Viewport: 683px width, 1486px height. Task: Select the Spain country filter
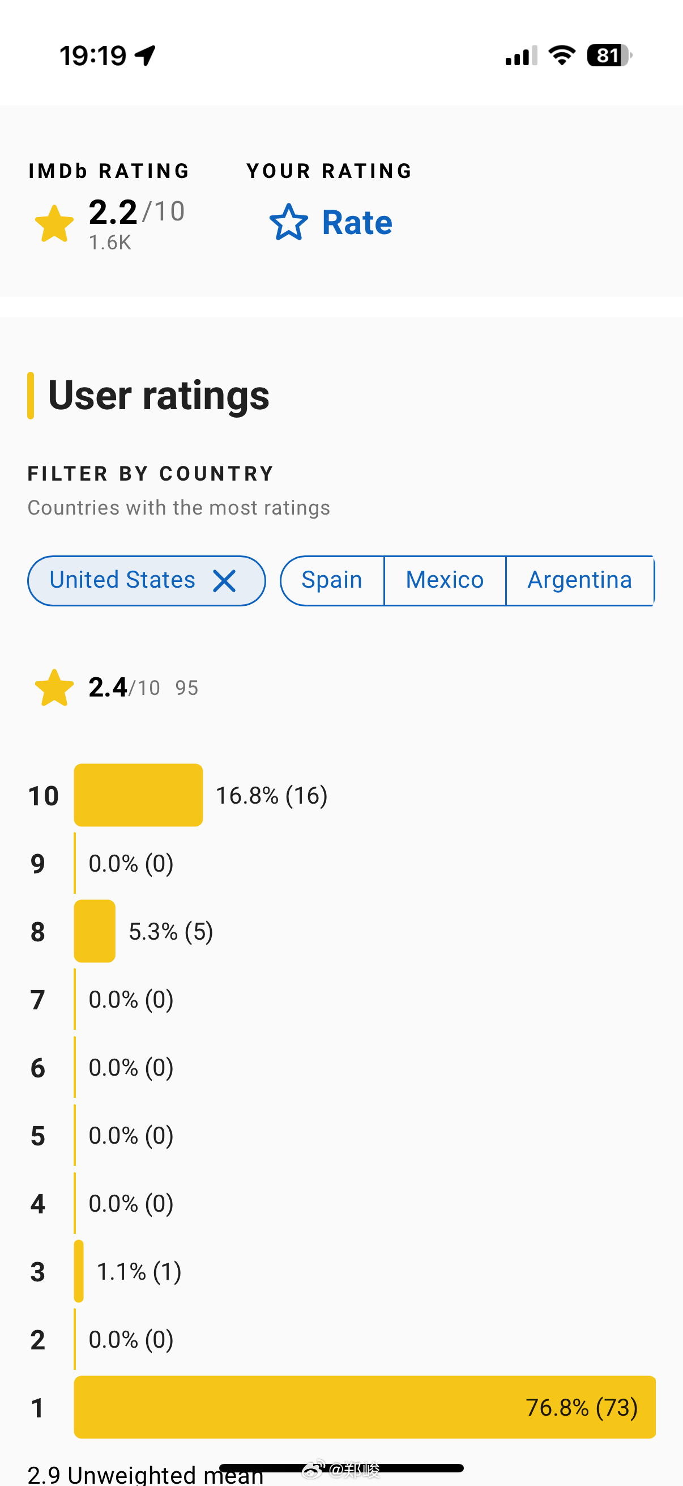click(x=332, y=580)
